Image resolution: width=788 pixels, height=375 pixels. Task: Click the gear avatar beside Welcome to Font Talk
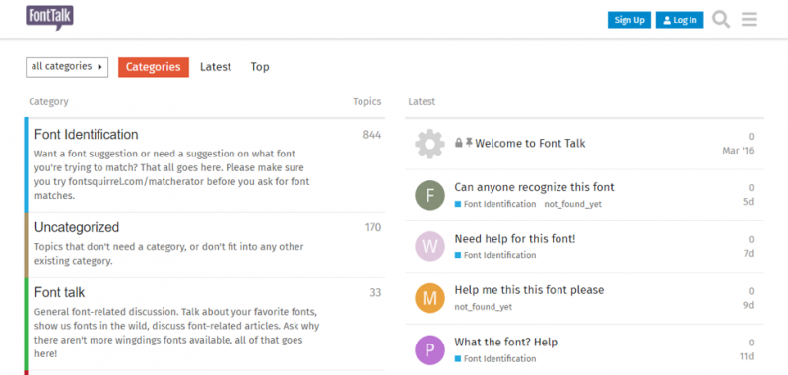(x=429, y=144)
